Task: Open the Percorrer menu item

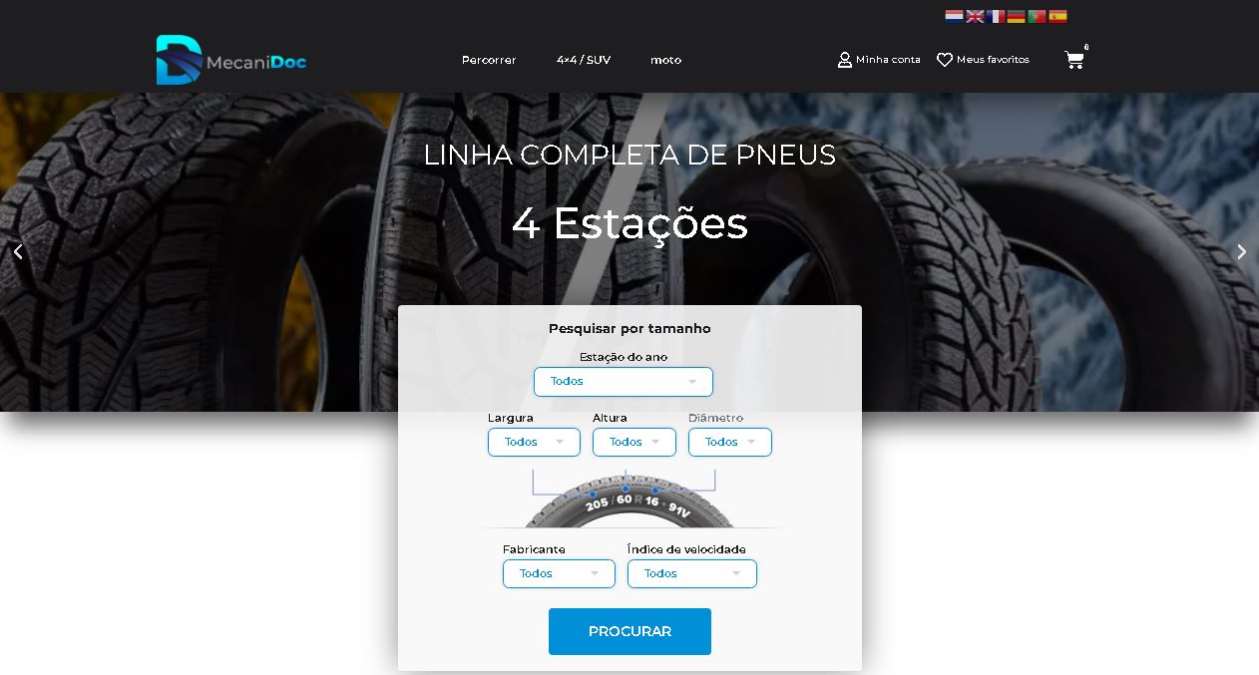Action: coord(489,60)
